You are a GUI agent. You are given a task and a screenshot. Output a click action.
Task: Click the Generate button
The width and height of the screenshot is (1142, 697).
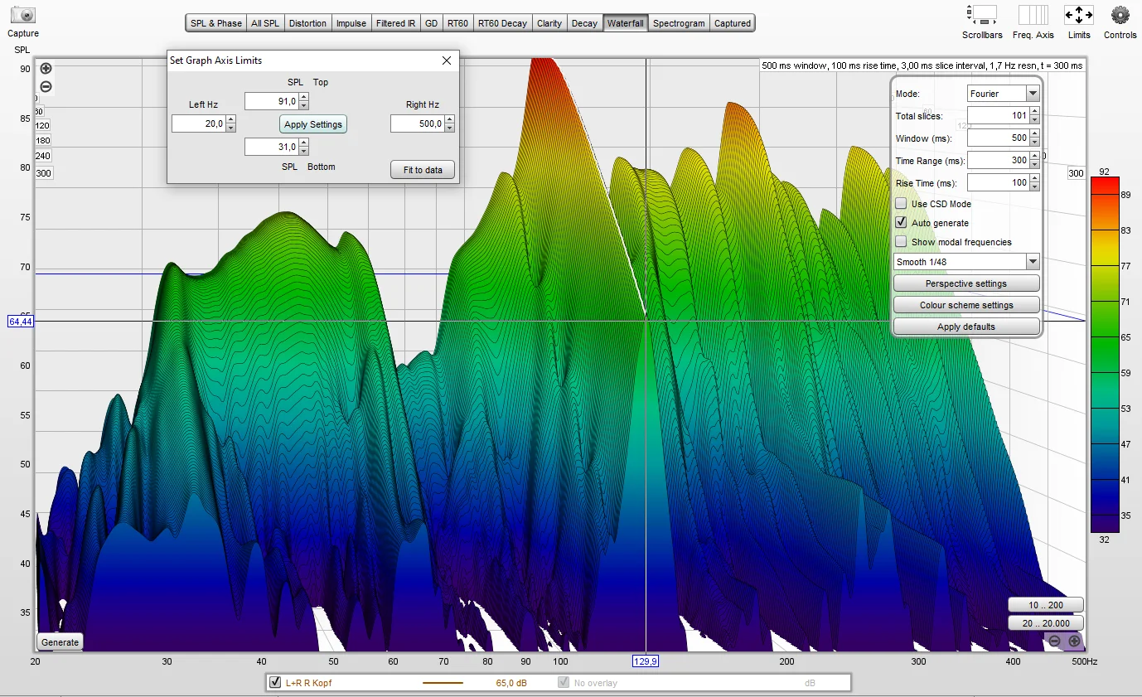click(x=60, y=641)
